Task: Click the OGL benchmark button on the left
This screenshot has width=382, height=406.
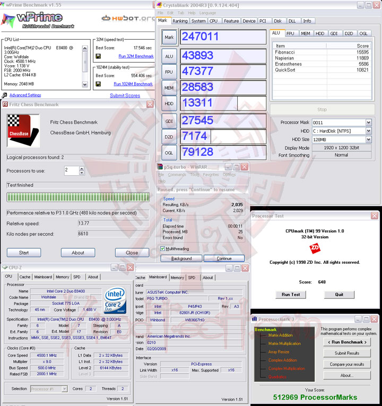Action: 169,153
